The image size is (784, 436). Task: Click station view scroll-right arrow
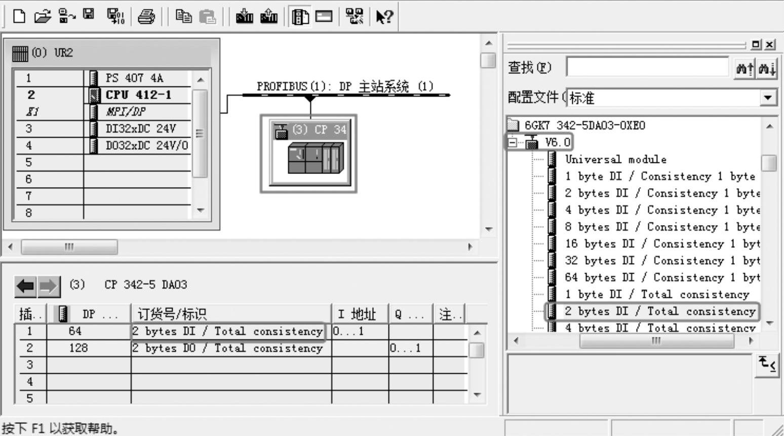pos(471,247)
